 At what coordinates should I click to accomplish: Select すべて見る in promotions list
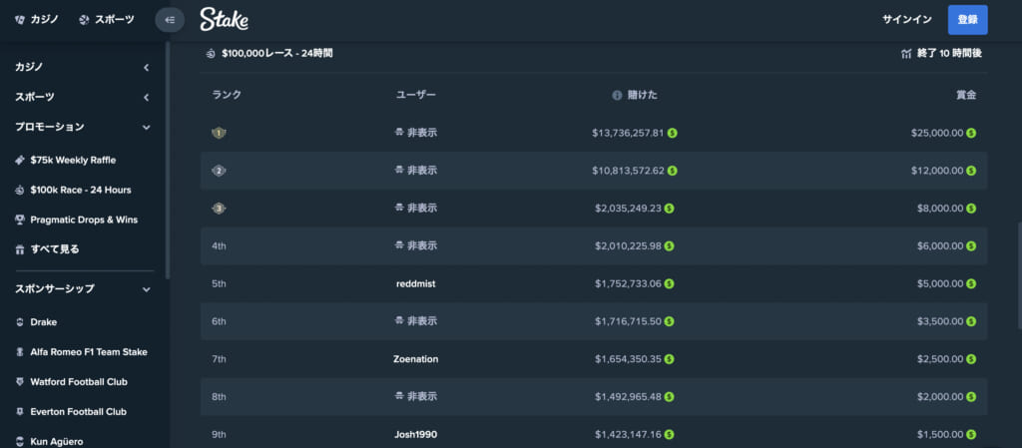pos(55,249)
